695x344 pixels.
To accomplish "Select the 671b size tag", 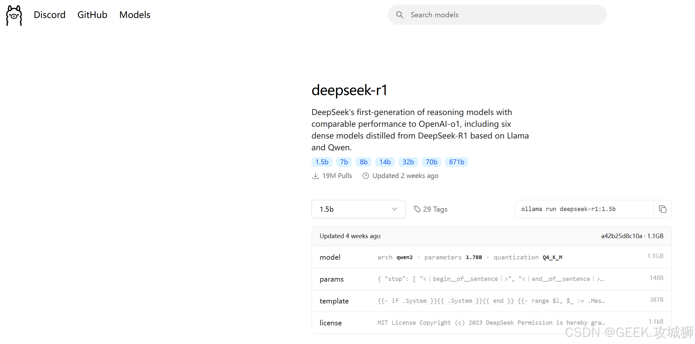I will click(x=456, y=162).
